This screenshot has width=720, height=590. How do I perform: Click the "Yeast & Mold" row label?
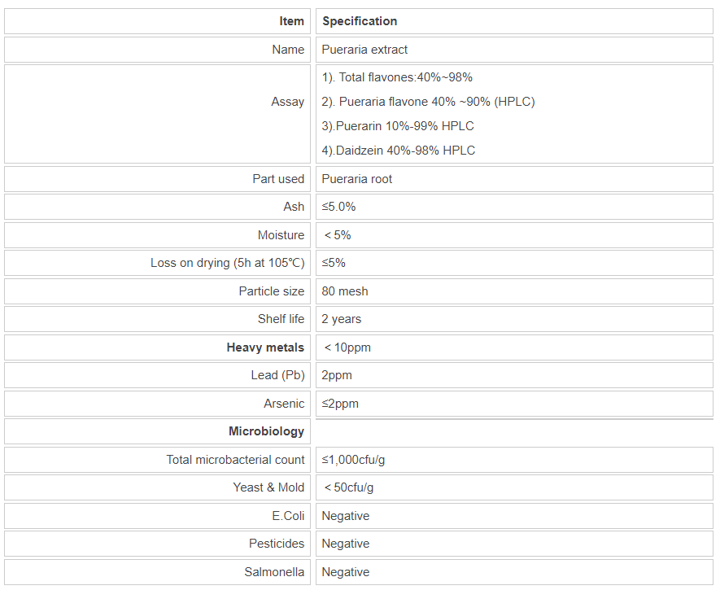(268, 487)
